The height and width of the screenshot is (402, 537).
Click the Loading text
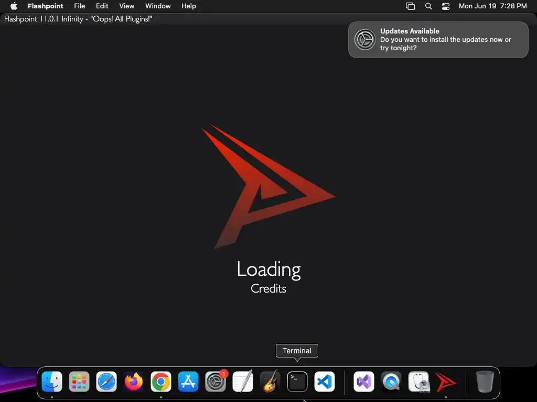[269, 270]
